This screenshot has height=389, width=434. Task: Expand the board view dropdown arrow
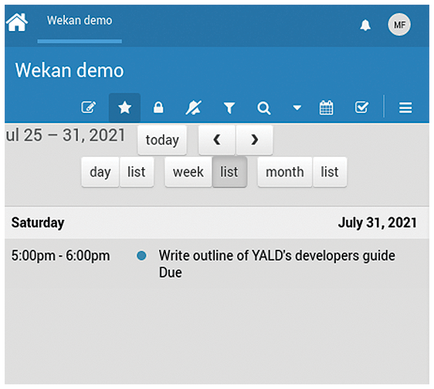coord(297,107)
